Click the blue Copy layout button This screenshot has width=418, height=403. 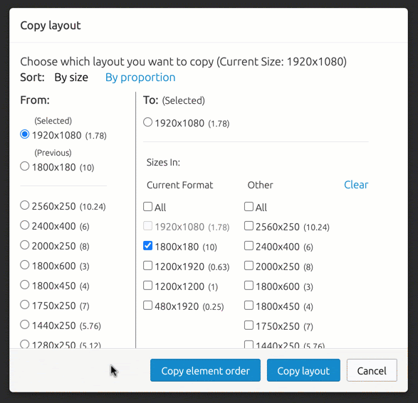point(303,370)
